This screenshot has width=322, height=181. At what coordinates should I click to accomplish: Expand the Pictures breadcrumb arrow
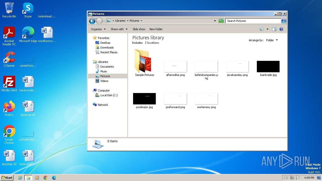pos(141,21)
